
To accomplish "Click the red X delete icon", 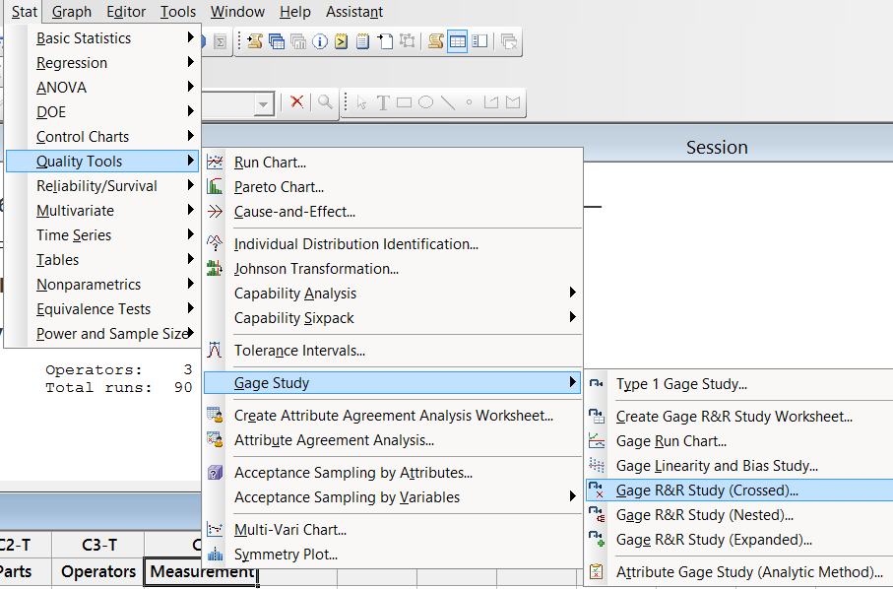I will (x=296, y=102).
